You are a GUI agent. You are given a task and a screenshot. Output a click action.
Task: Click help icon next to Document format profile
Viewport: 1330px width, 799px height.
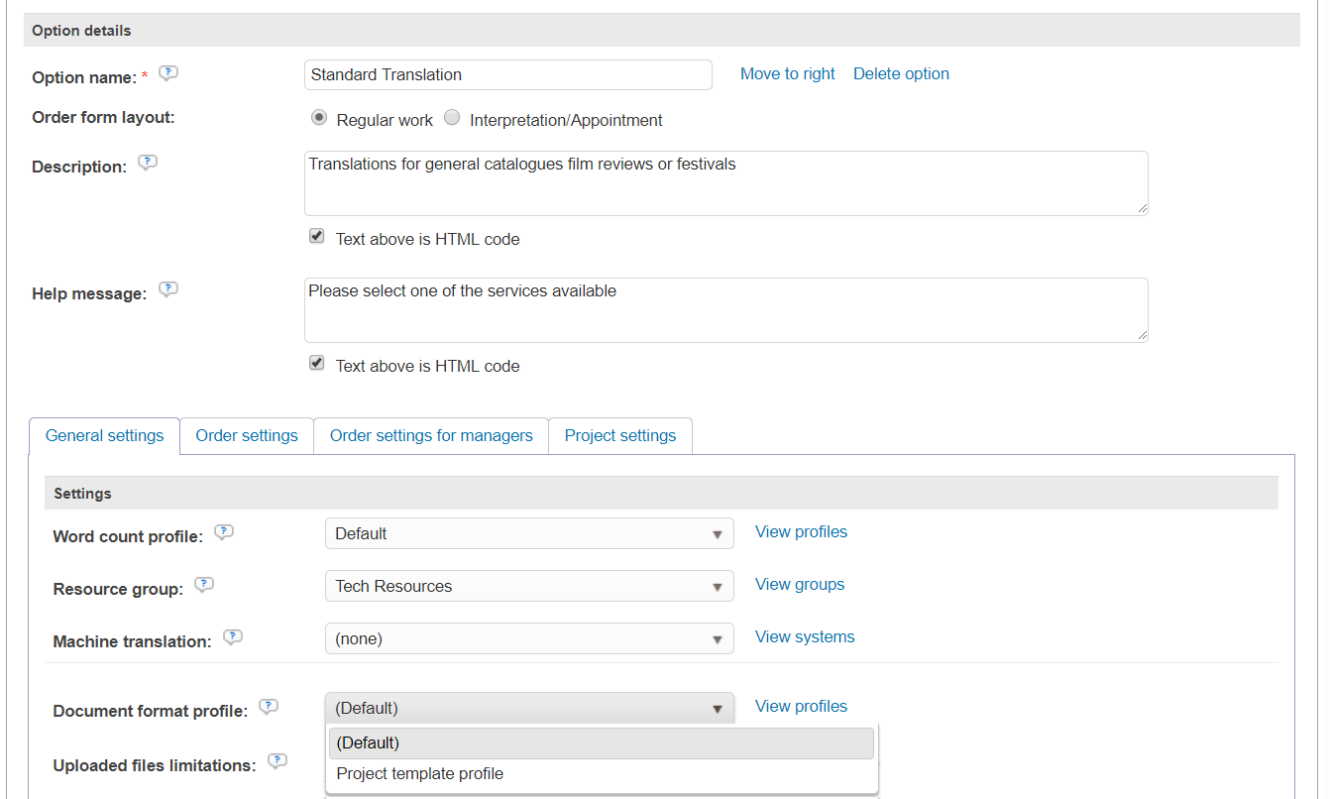coord(269,707)
